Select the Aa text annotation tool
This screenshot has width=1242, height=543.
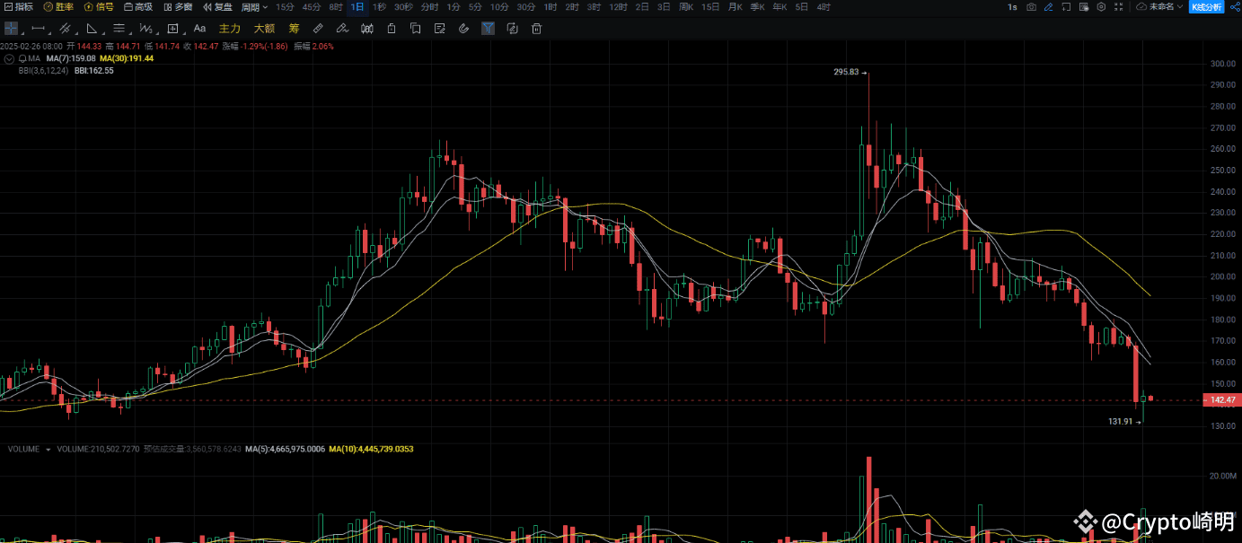(199, 28)
